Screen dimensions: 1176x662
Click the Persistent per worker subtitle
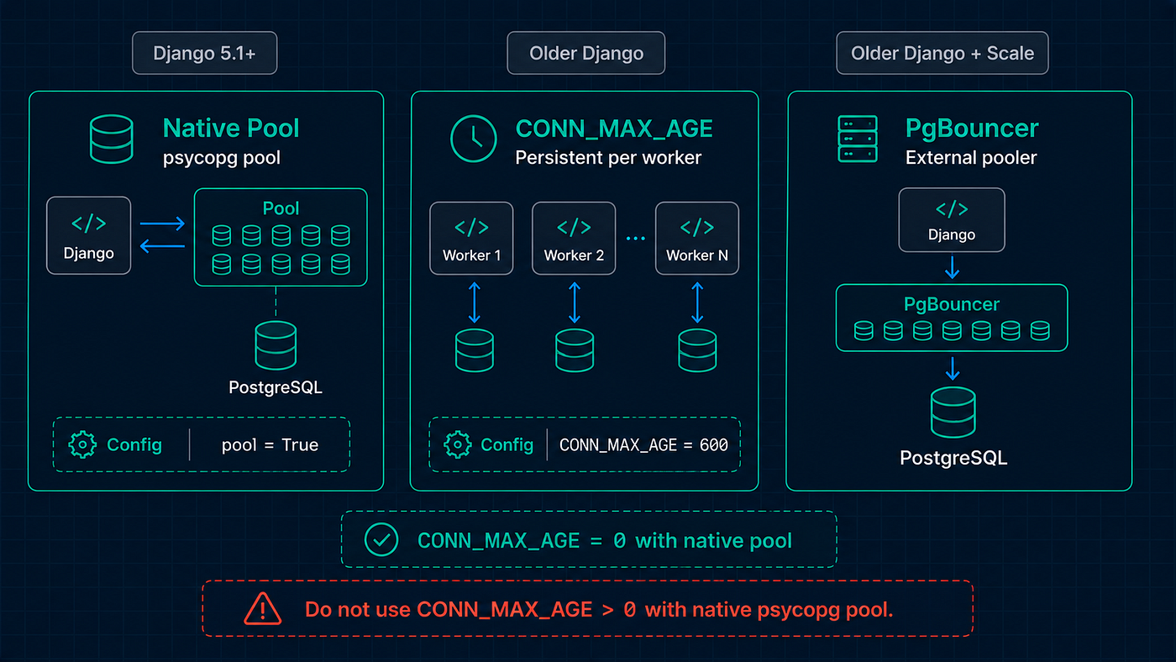[x=608, y=158]
